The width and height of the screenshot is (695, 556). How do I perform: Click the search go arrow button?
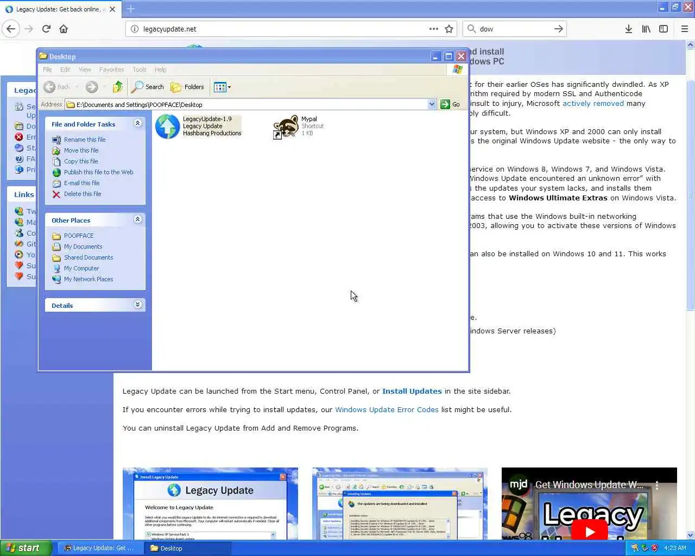tap(559, 29)
